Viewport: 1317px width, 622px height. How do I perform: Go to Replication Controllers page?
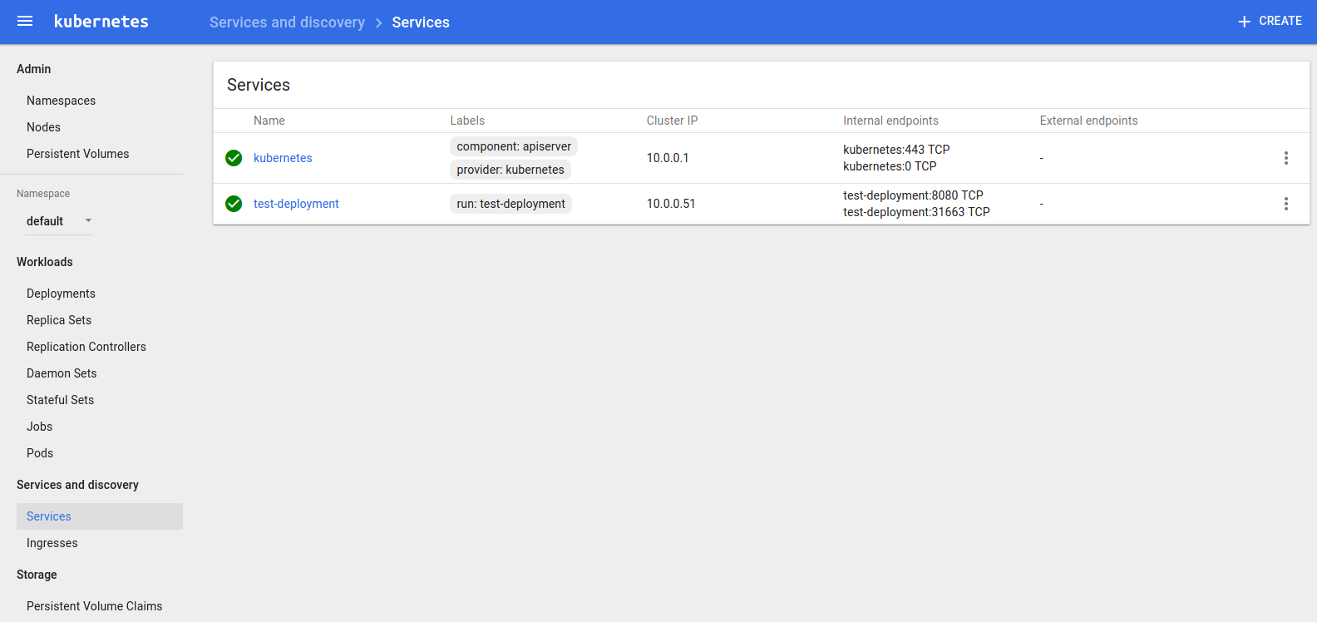(x=86, y=347)
